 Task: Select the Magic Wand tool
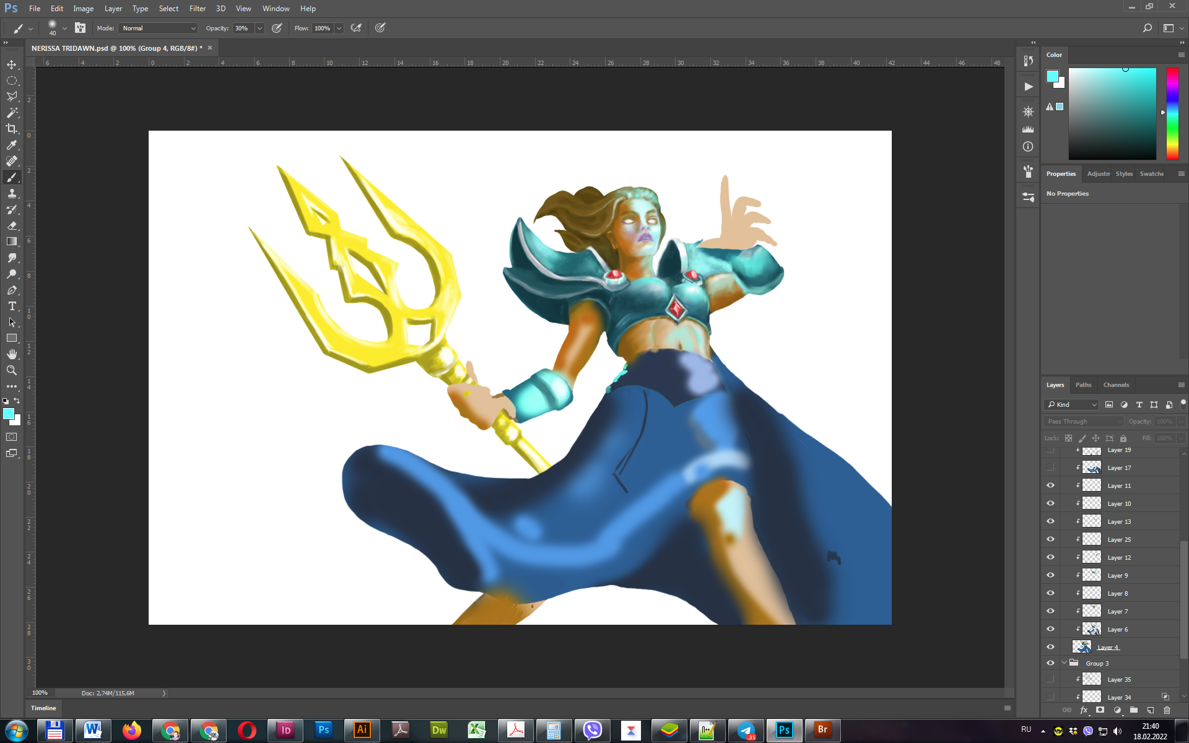(x=12, y=113)
